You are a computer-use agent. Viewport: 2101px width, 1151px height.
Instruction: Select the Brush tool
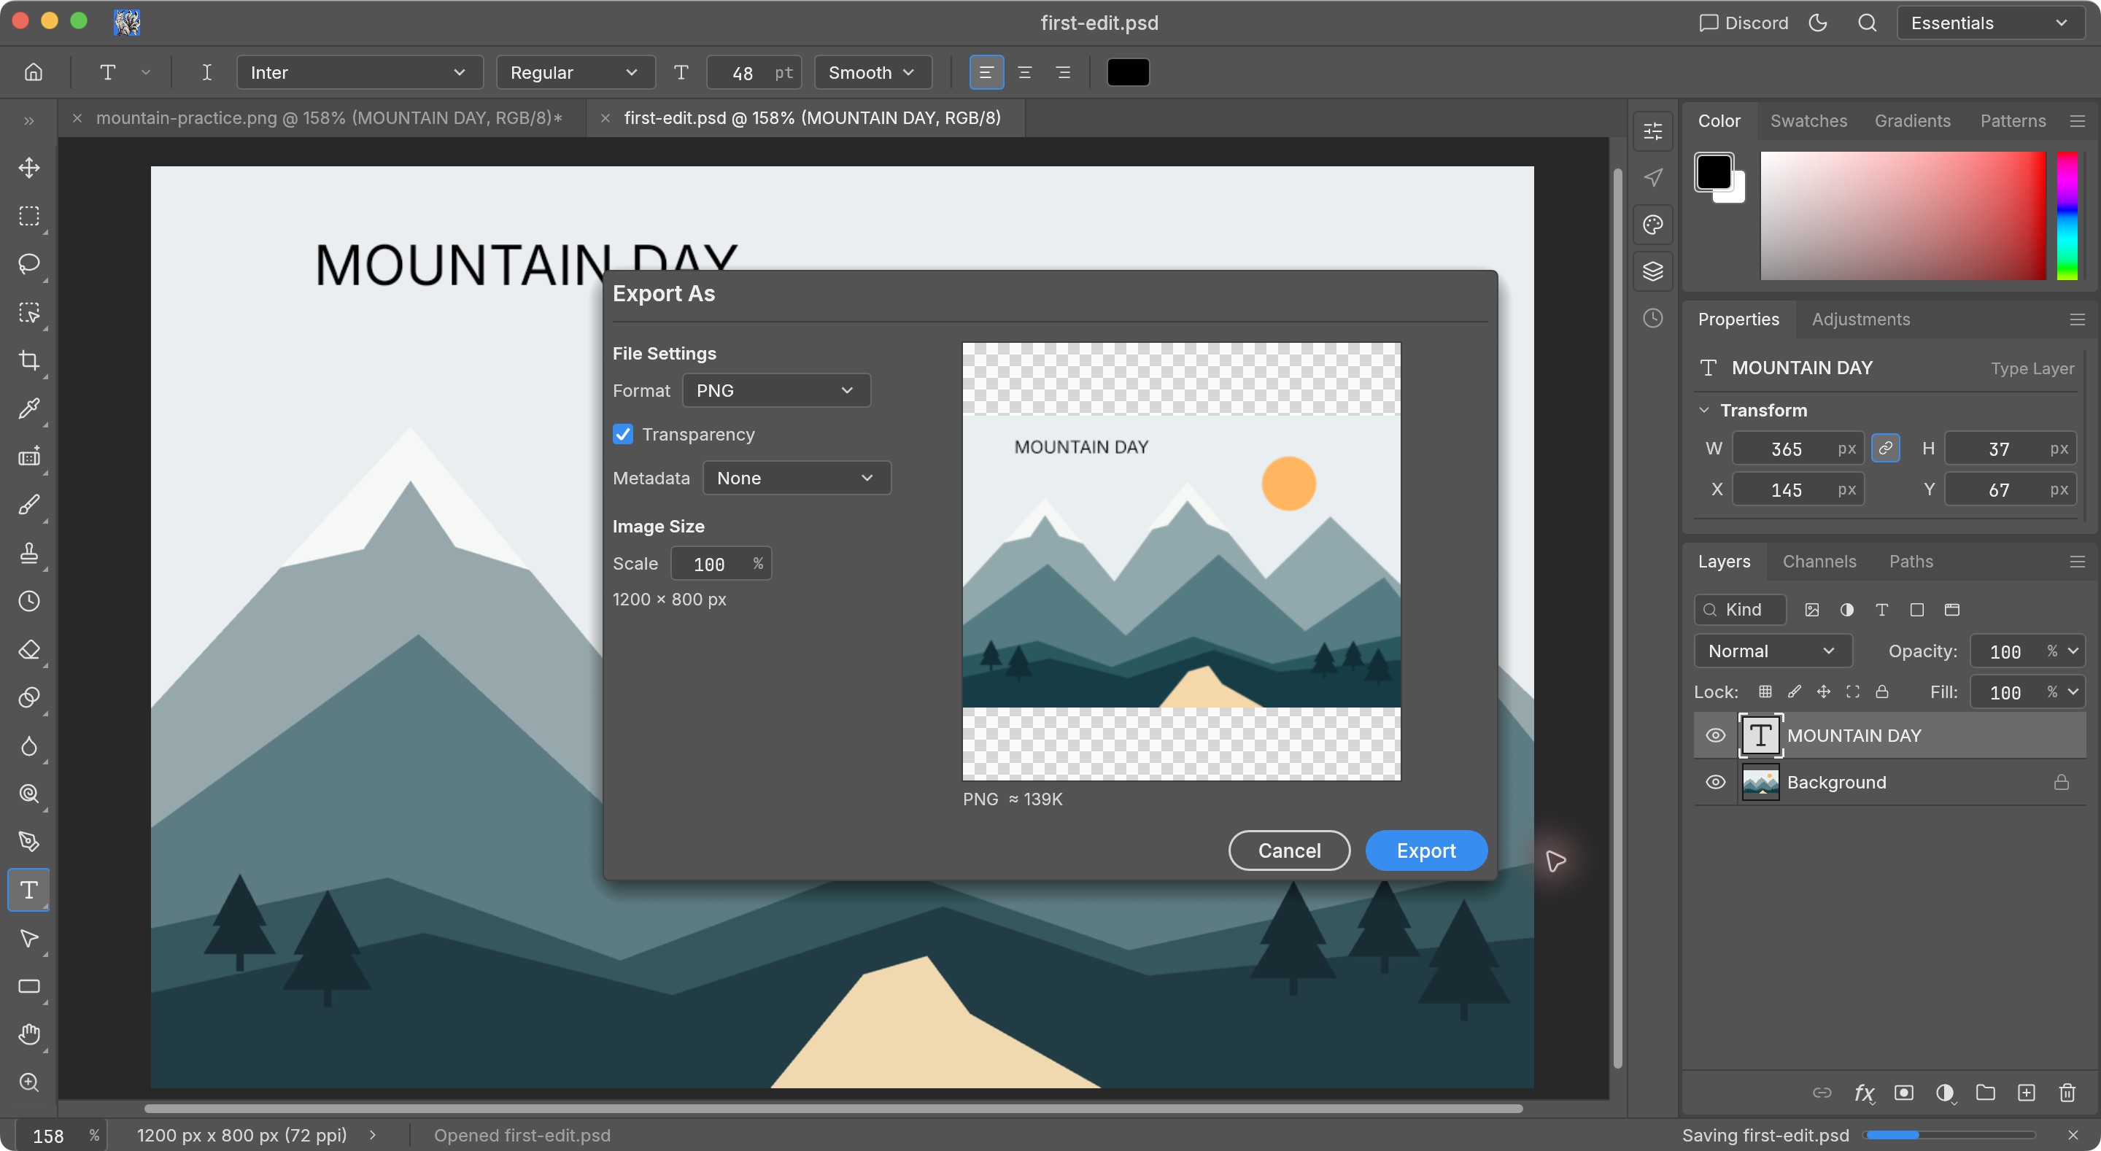tap(29, 505)
